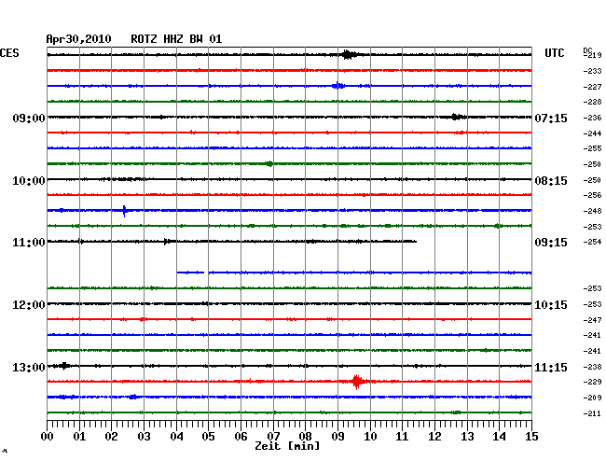Click the 06 minute axis tick label

pos(241,436)
